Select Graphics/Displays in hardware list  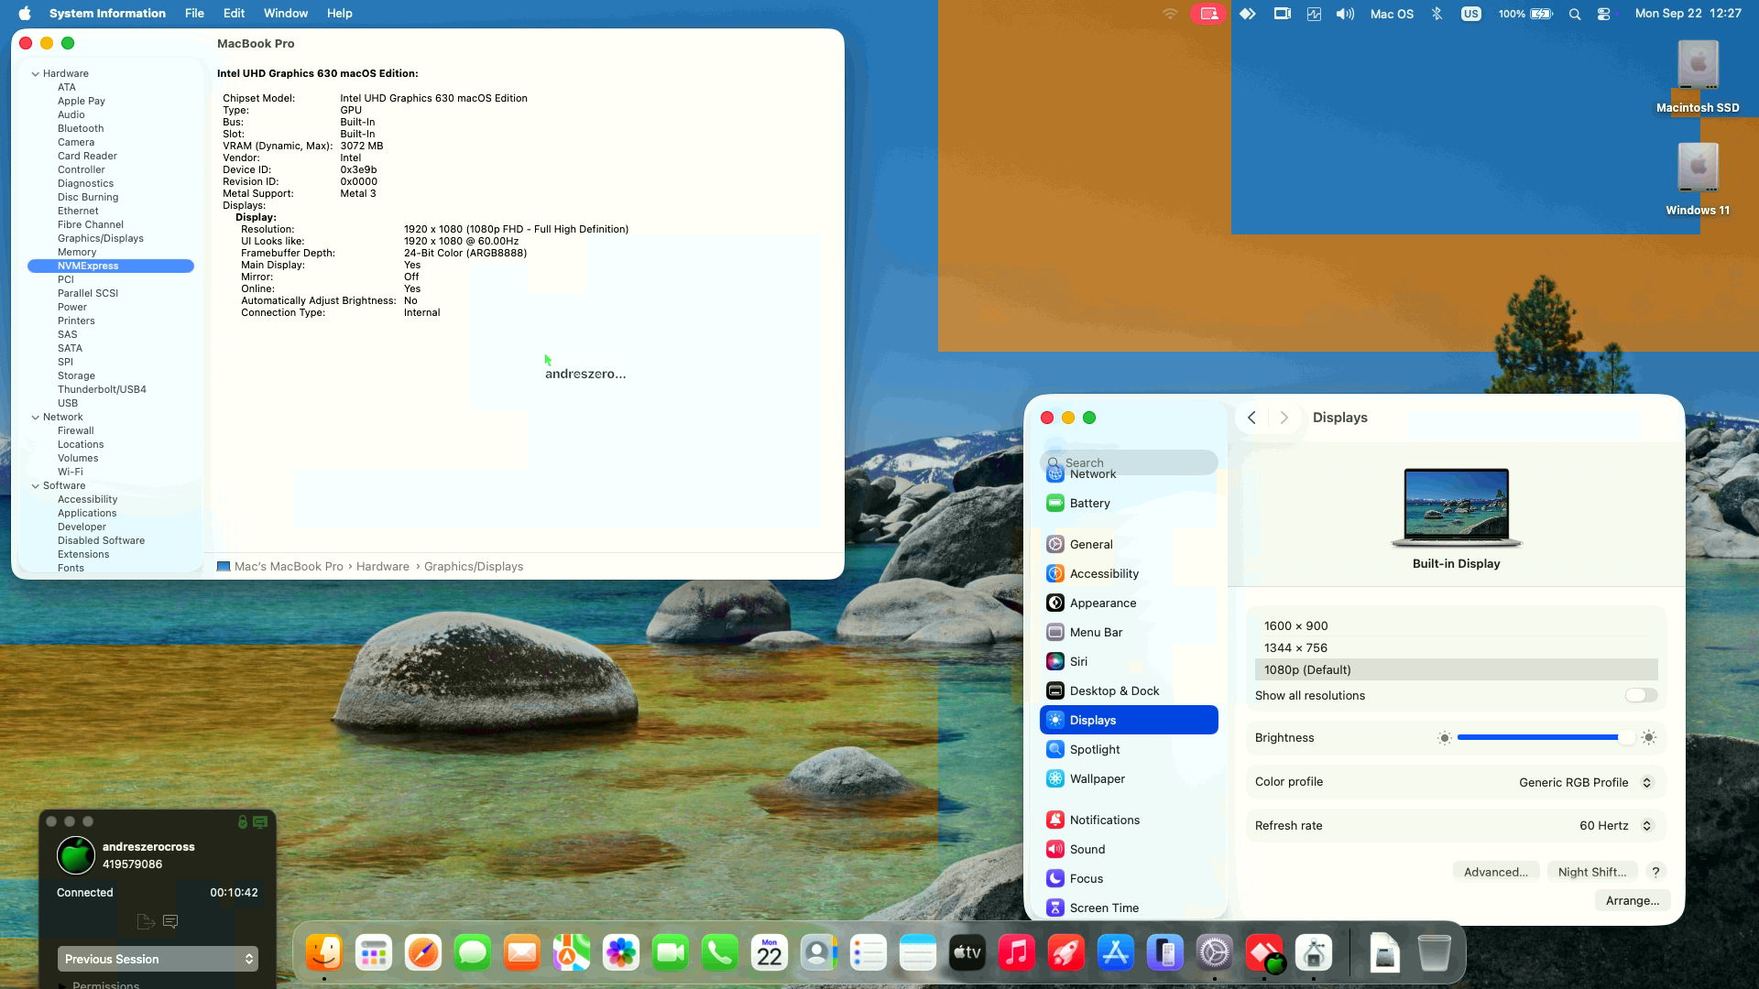tap(101, 239)
